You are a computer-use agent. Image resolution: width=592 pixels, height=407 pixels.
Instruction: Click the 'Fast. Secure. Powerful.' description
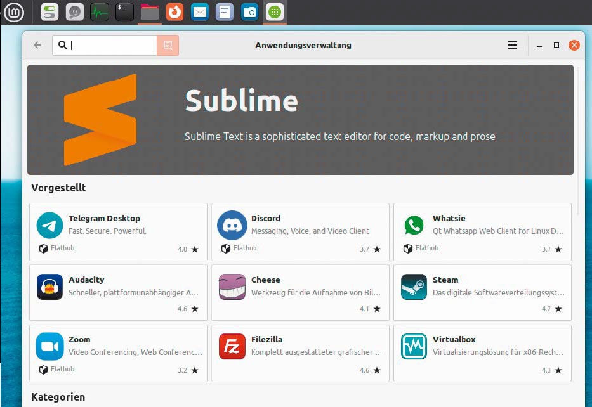(x=107, y=231)
